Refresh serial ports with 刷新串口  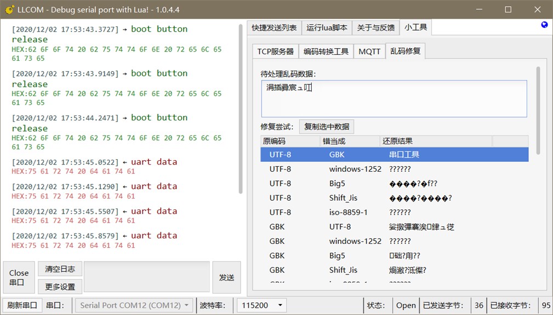pyautogui.click(x=22, y=305)
